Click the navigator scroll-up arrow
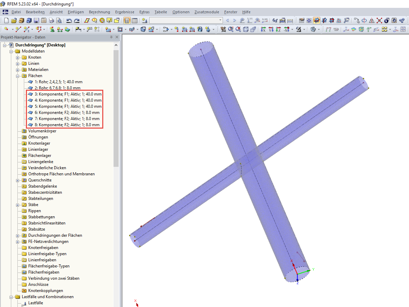 point(116,45)
